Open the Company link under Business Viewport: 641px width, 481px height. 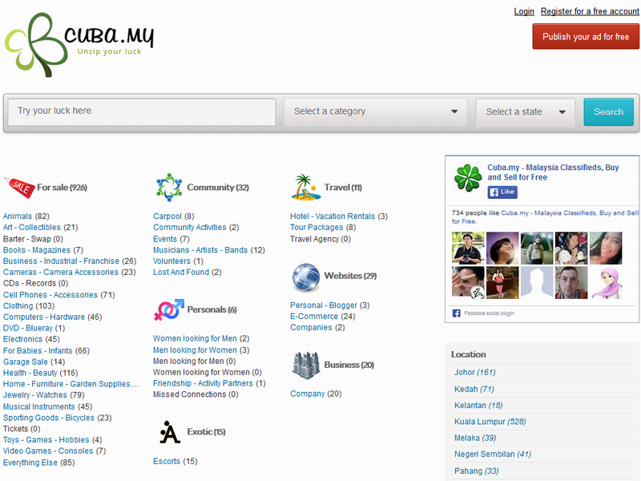pyautogui.click(x=308, y=394)
